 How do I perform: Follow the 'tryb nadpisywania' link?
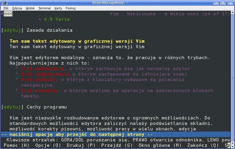click(x=46, y=74)
